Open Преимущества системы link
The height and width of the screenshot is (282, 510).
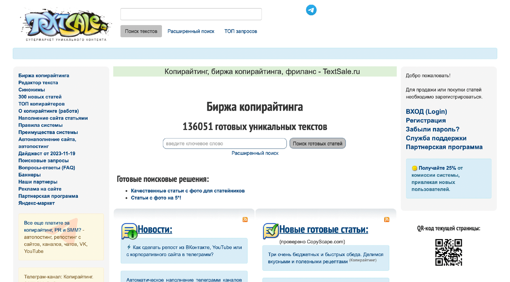click(x=48, y=132)
